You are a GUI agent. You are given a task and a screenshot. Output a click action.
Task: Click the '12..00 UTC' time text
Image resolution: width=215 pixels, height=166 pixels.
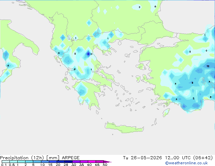tap(178, 158)
